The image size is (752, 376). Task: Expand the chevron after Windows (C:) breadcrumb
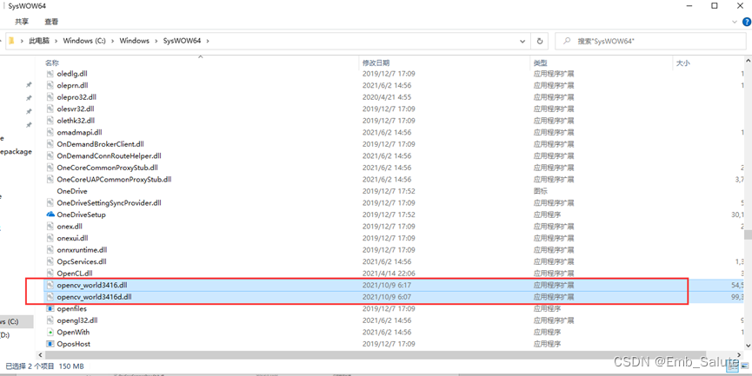click(x=112, y=41)
